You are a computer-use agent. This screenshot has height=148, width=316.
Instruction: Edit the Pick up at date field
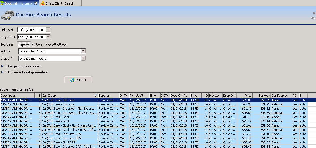(x=32, y=30)
